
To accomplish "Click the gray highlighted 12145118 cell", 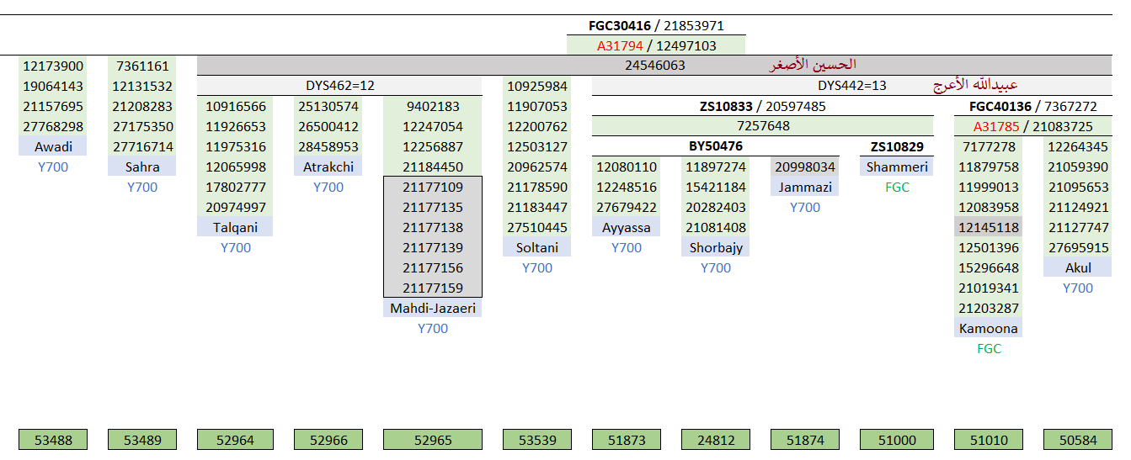I will [x=989, y=228].
